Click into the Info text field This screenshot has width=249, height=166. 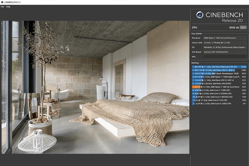(225, 57)
